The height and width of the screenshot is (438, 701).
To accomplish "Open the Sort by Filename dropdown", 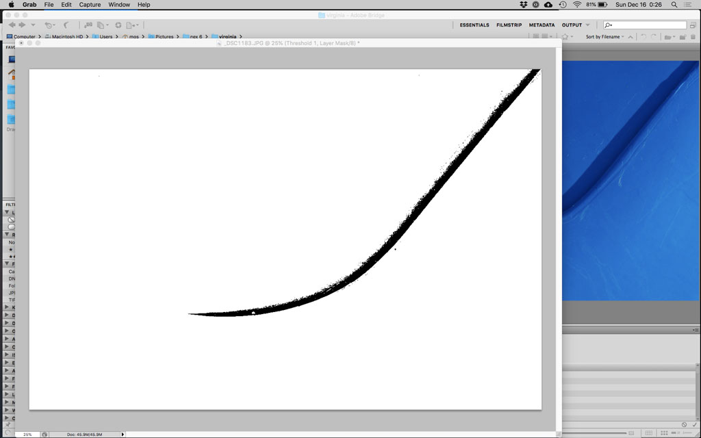I will point(605,37).
